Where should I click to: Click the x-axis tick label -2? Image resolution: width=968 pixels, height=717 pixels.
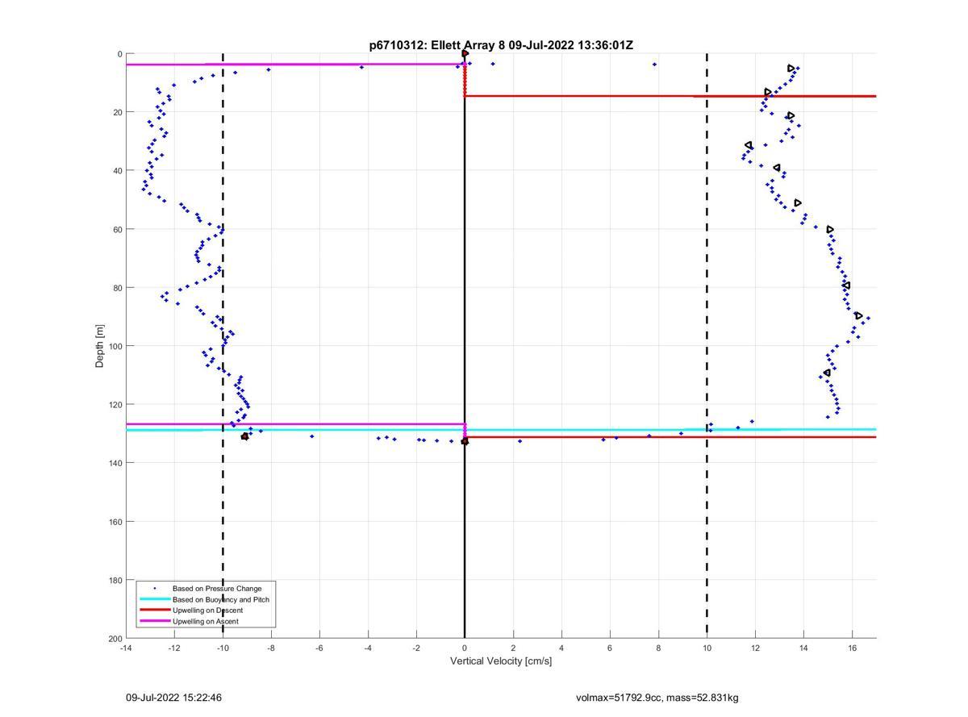click(x=416, y=648)
